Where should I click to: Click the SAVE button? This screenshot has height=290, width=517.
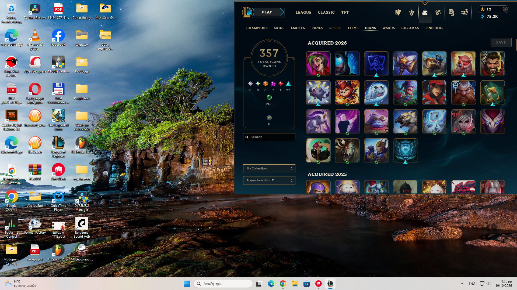click(501, 42)
